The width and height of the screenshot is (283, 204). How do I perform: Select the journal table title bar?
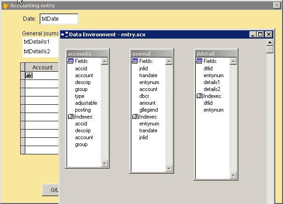click(152, 53)
